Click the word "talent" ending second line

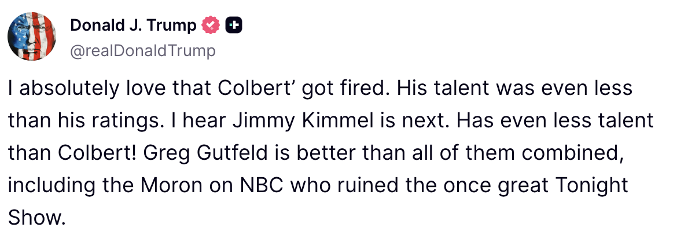pos(626,120)
